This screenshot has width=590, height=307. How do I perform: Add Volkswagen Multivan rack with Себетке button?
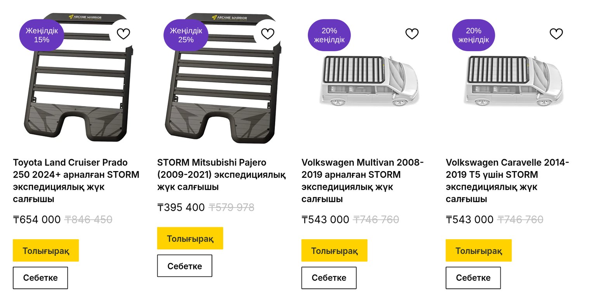point(329,278)
